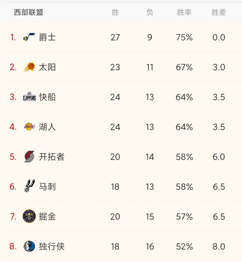Viewport: 242px width, 262px height.
Task: Click the 胜差 column header
Action: [x=219, y=12]
